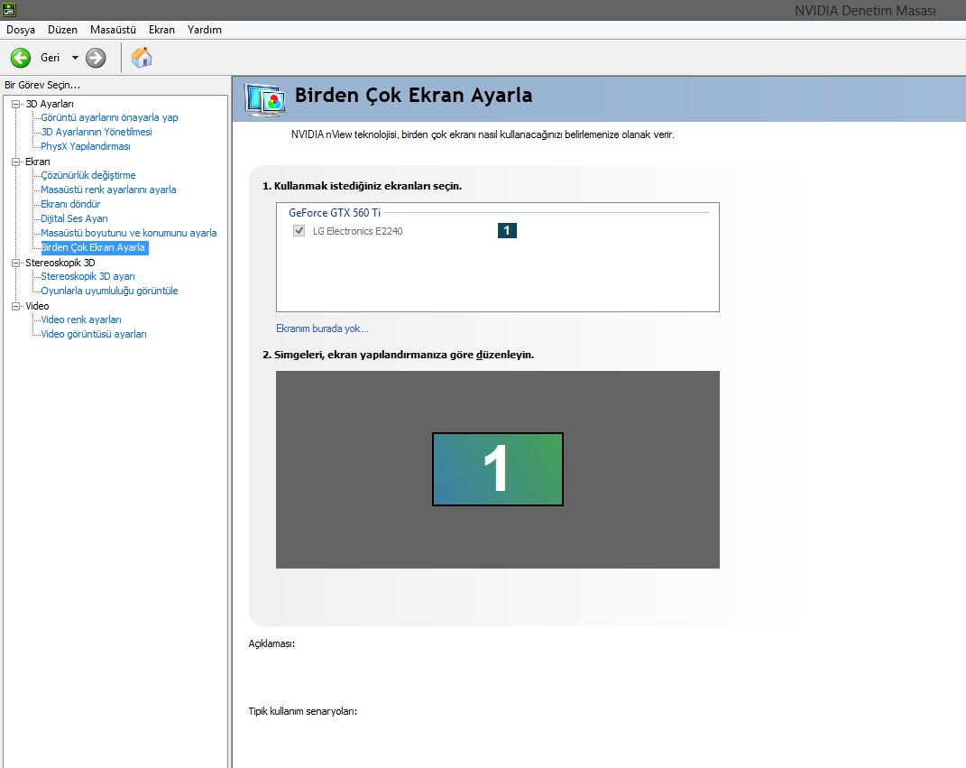Collapse the Stereoskopik 3D tree node
Screen dimensions: 966x768
[16, 263]
